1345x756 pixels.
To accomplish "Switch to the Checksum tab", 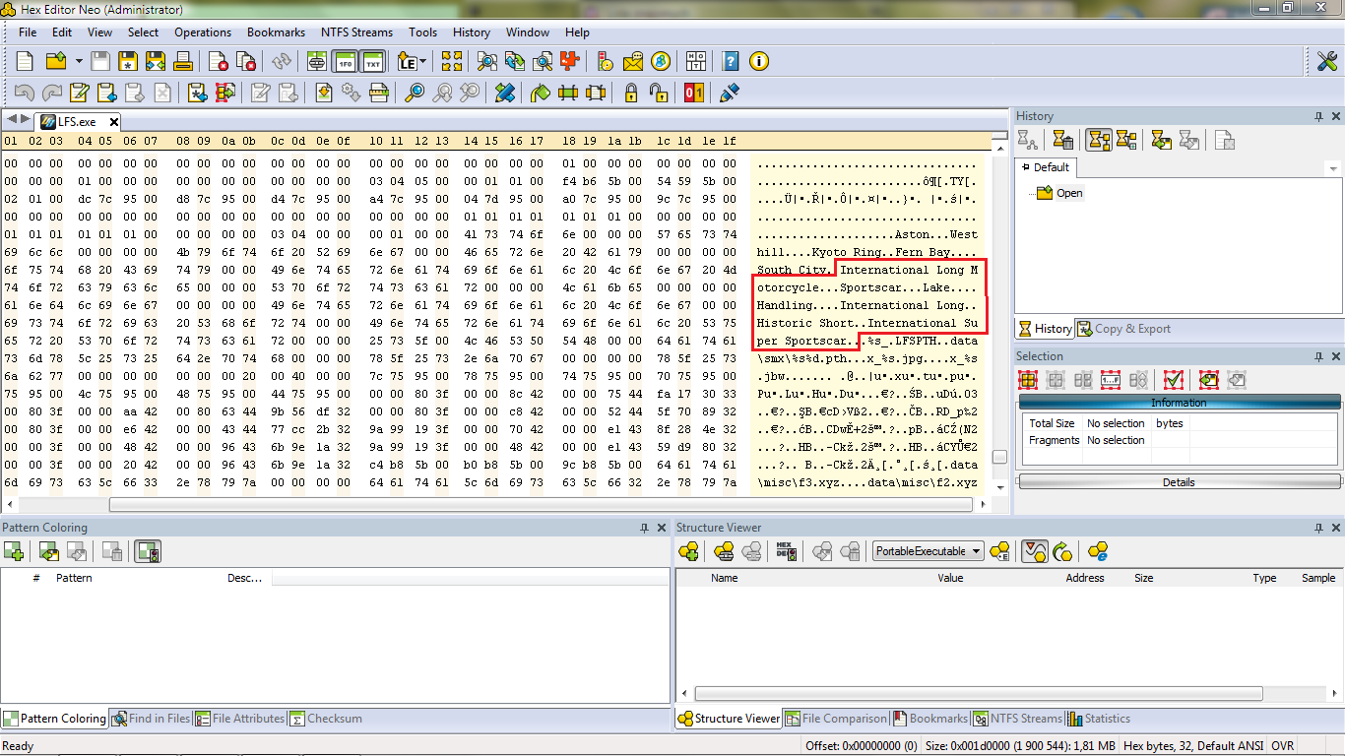I will tap(326, 719).
